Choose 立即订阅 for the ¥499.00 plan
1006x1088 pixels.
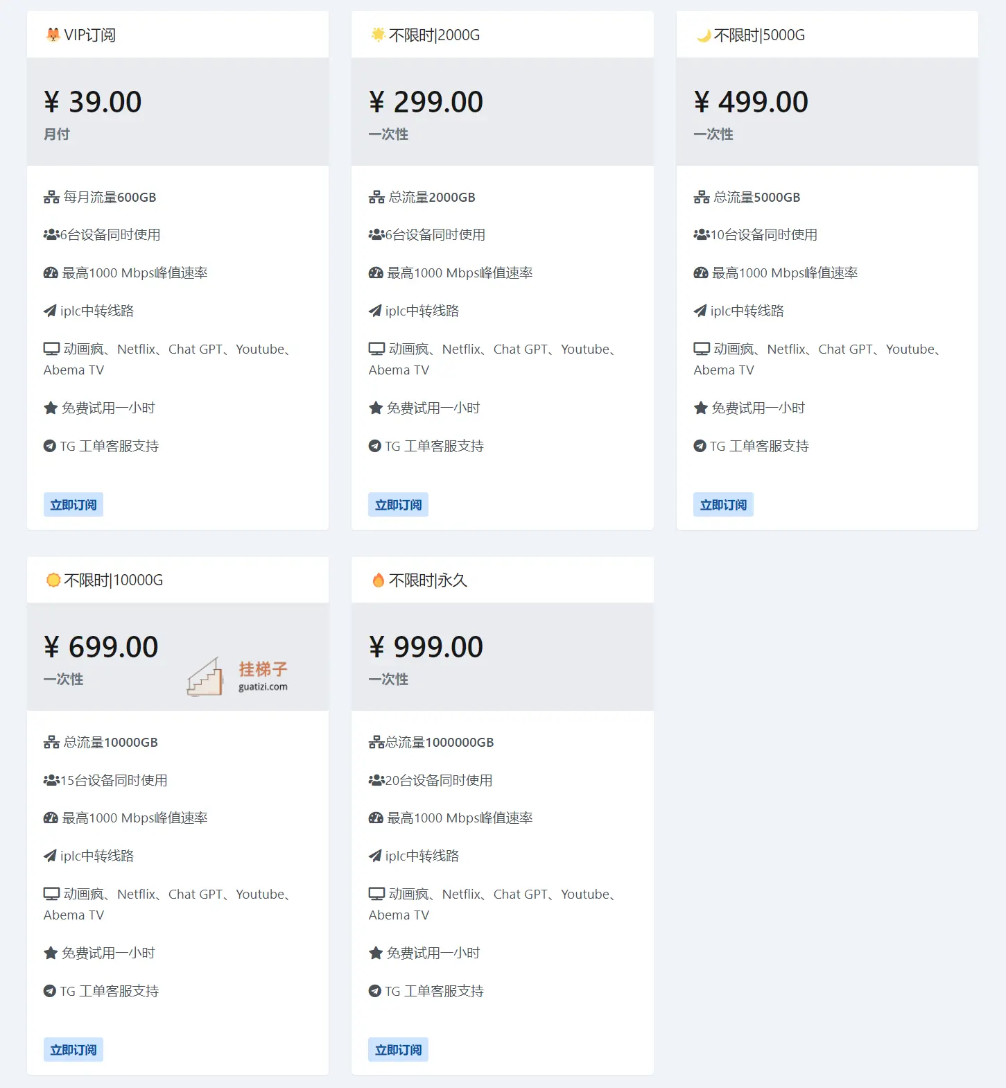coord(723,505)
